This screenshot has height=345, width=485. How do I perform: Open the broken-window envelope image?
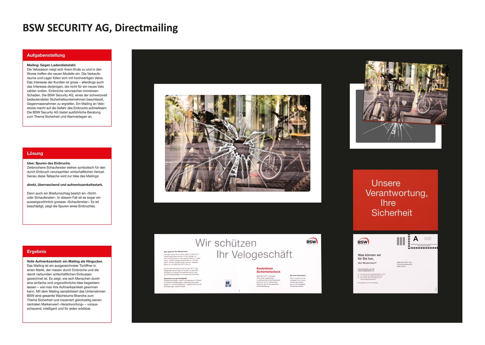pos(238,143)
